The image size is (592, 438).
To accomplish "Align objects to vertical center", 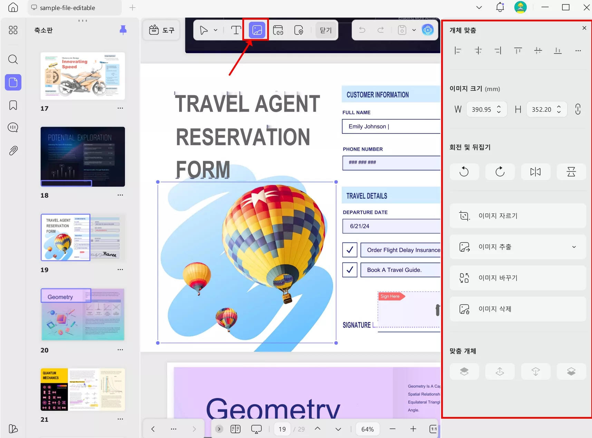I will click(538, 51).
